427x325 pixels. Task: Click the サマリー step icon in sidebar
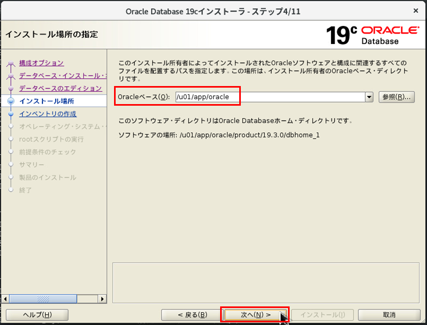point(11,165)
